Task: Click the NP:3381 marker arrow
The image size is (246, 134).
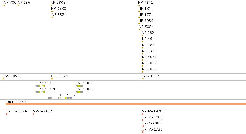Action: click(143, 54)
